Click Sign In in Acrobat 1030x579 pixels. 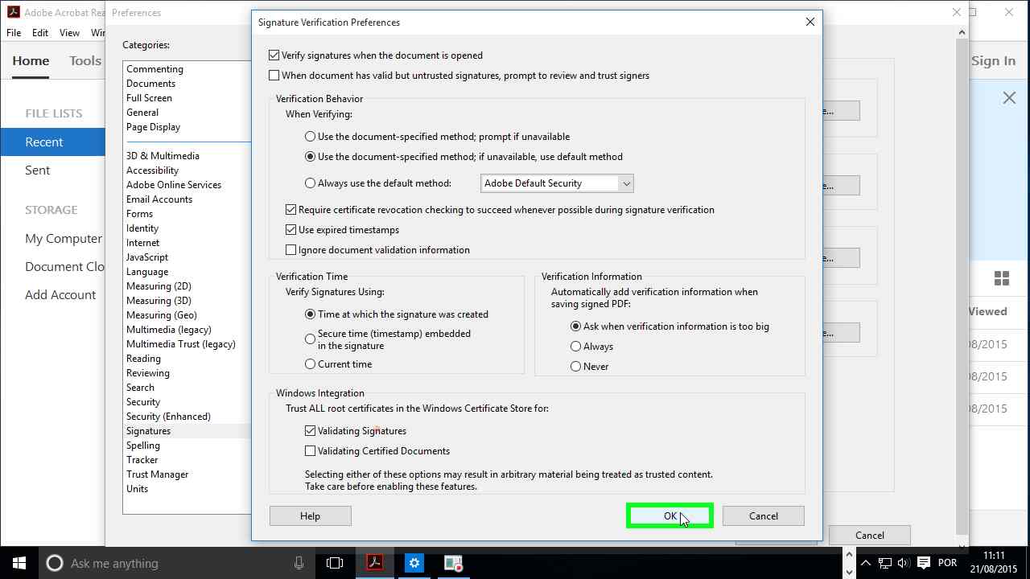(x=993, y=61)
